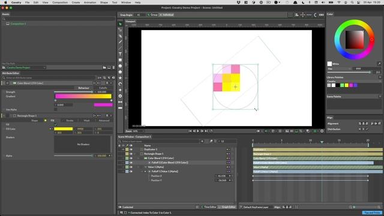Select the four-point Super Ellipse tool
384x216 pixels.
click(x=120, y=90)
